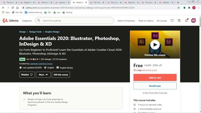This screenshot has height=113, width=201.
Task: Click the Last updated 8/2020 text
Action: coord(32,67)
